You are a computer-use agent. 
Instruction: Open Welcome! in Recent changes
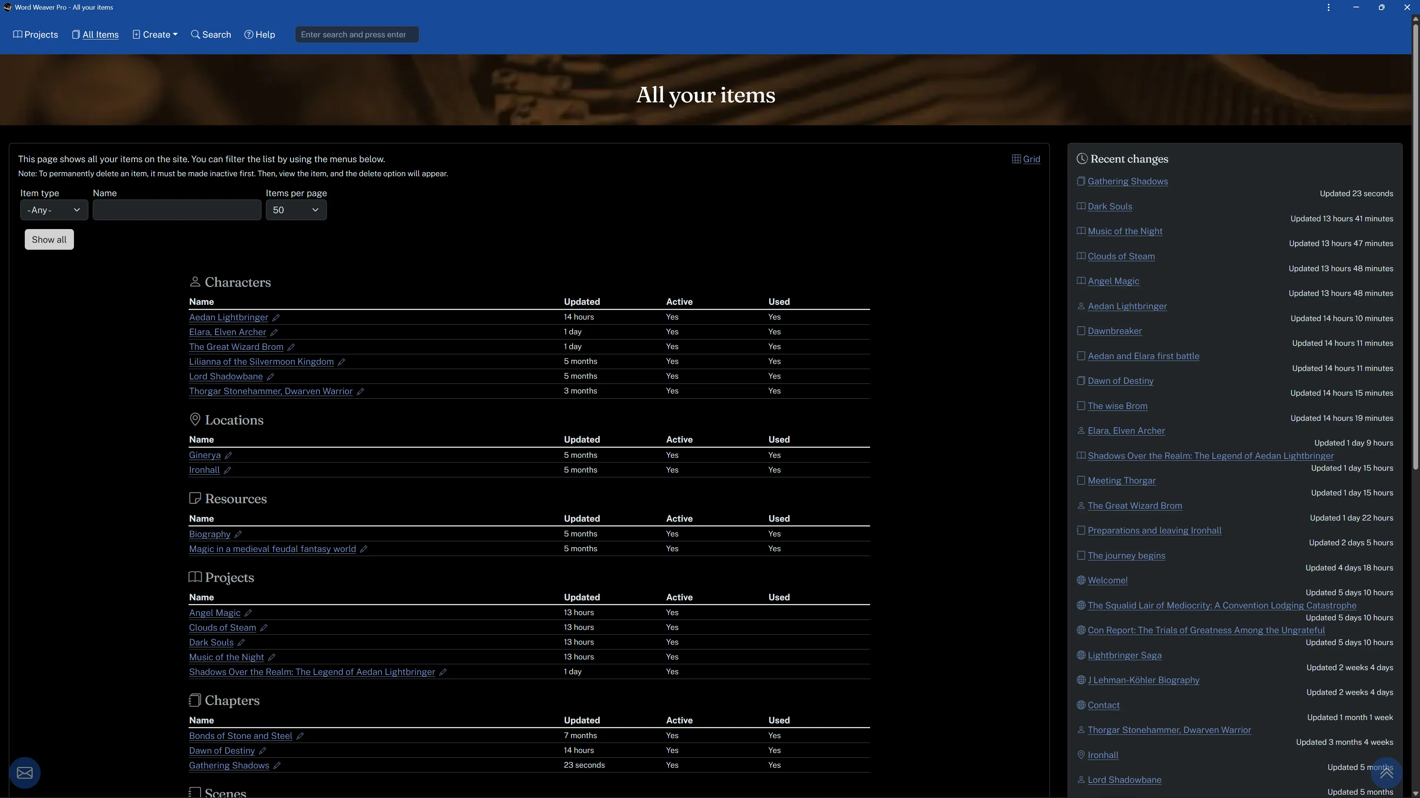[1108, 580]
